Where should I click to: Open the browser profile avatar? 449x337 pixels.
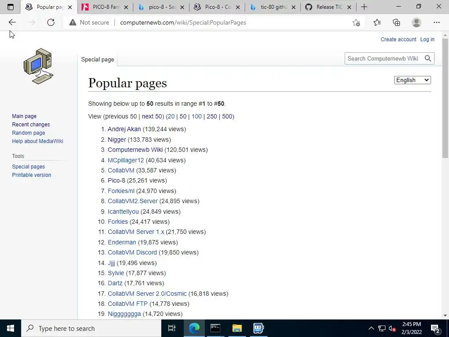click(x=417, y=22)
